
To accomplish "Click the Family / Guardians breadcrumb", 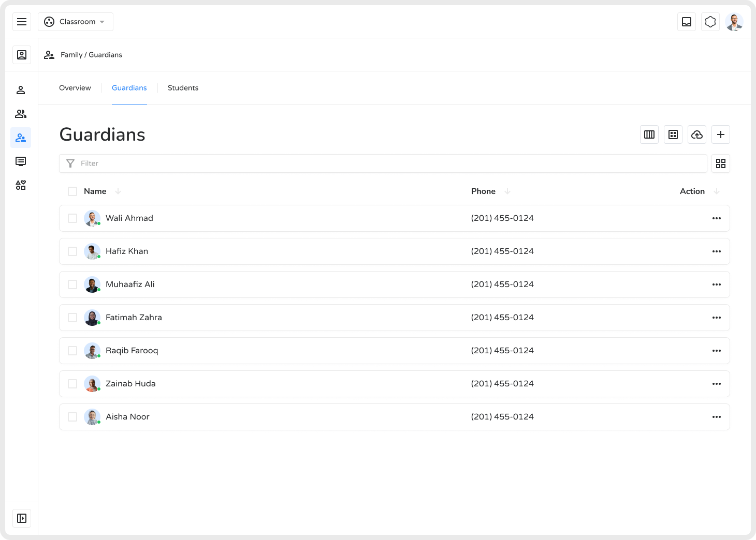I will pos(91,55).
